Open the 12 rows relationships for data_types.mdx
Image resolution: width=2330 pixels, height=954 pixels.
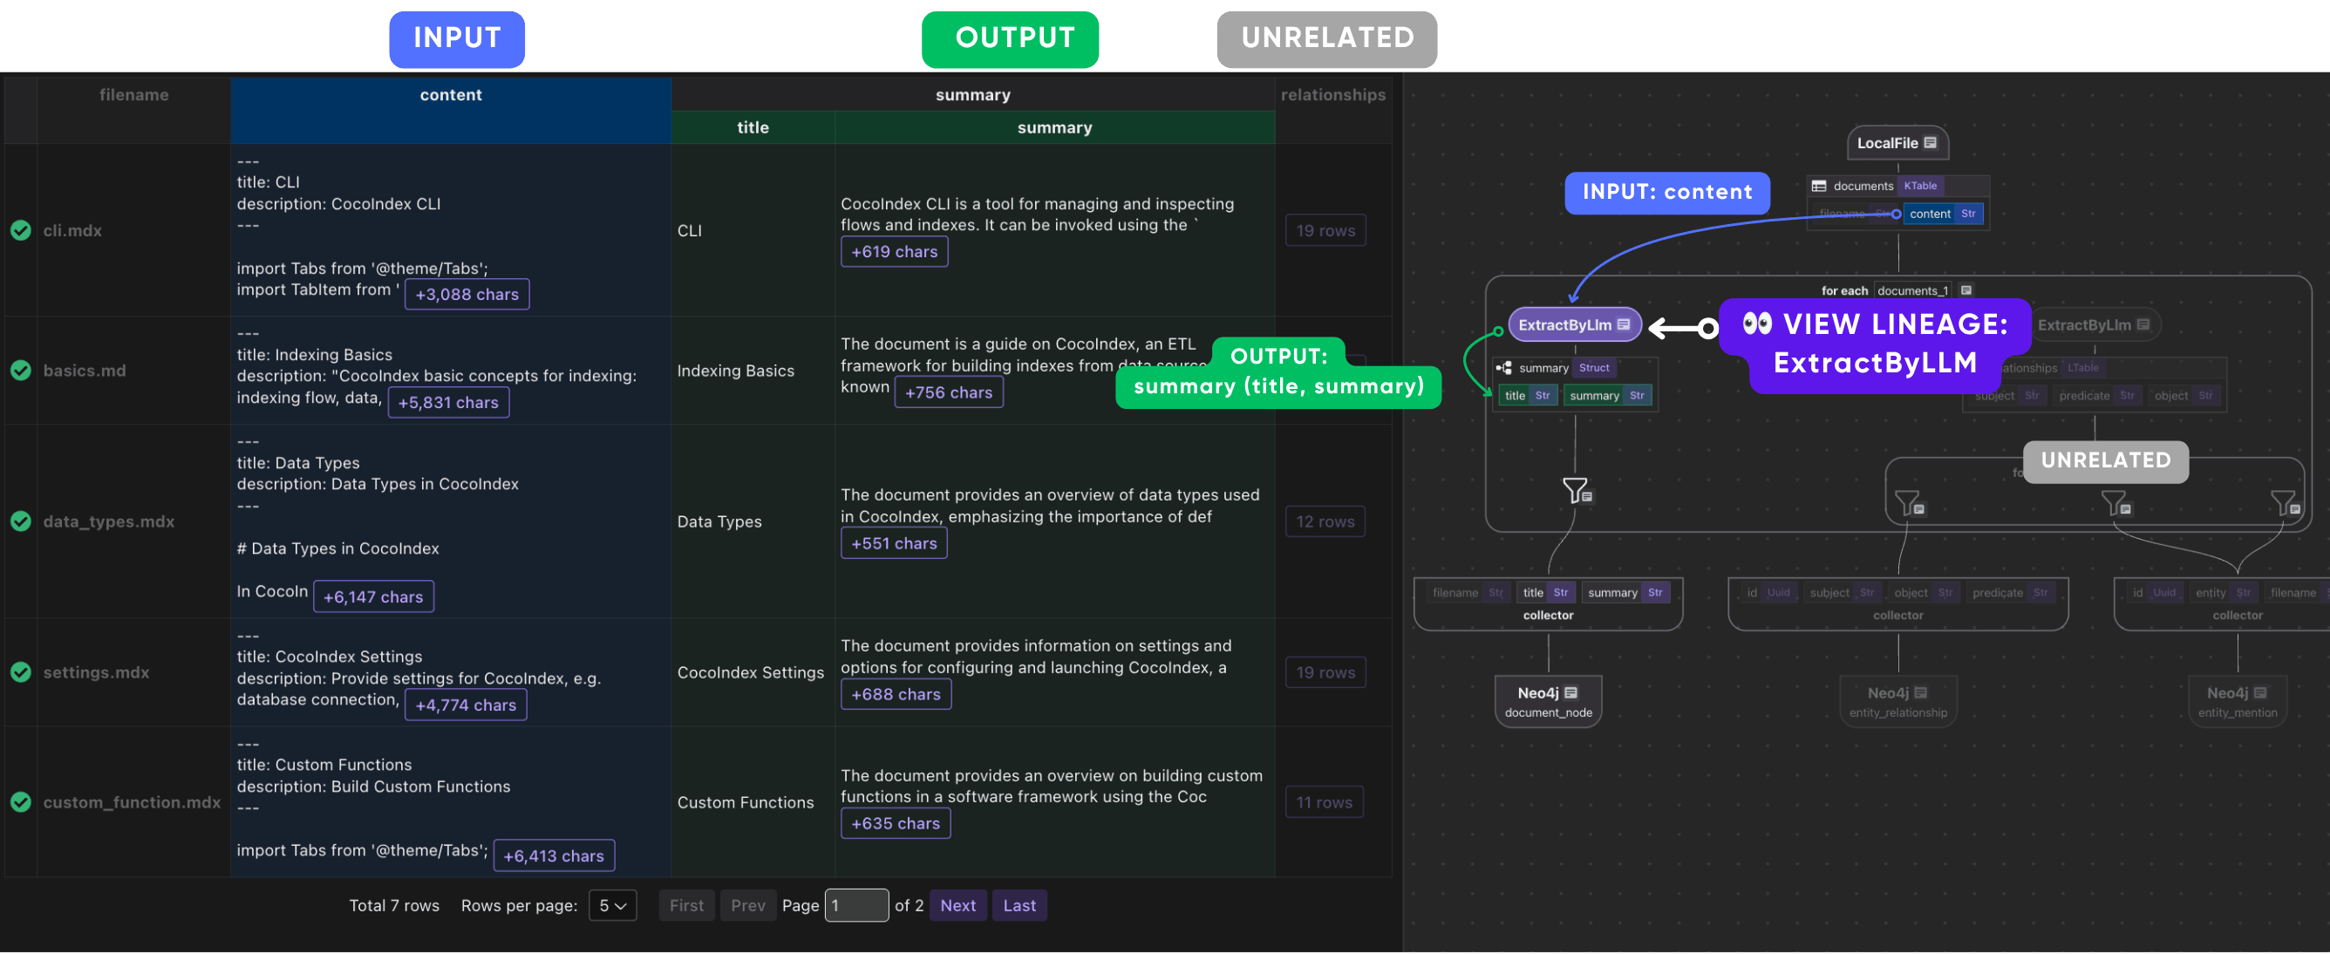click(1325, 522)
